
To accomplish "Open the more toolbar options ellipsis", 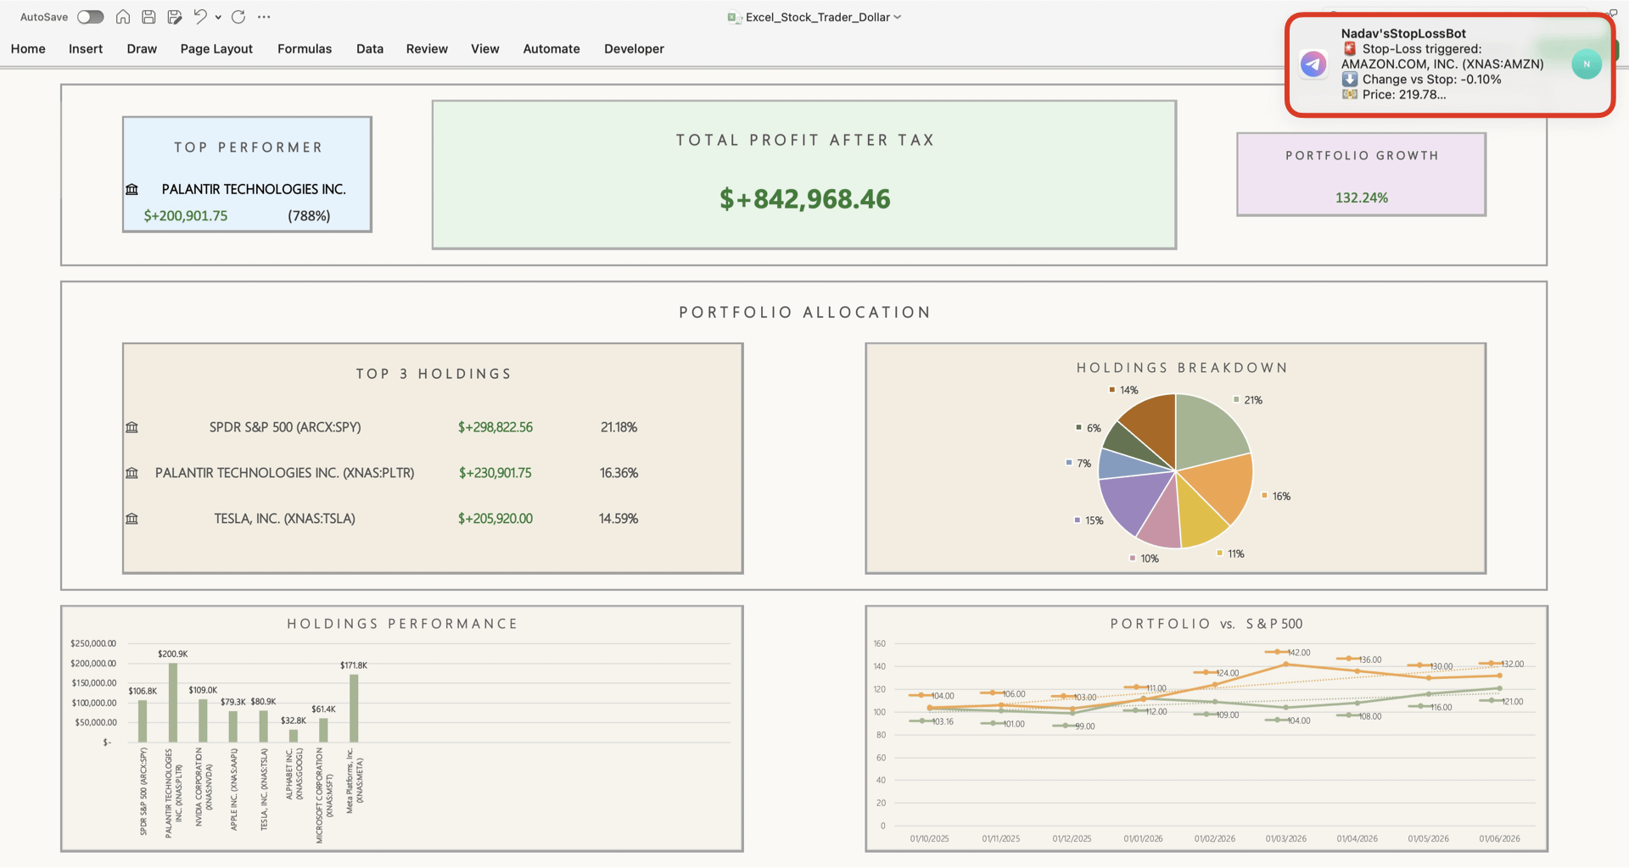I will pyautogui.click(x=264, y=17).
